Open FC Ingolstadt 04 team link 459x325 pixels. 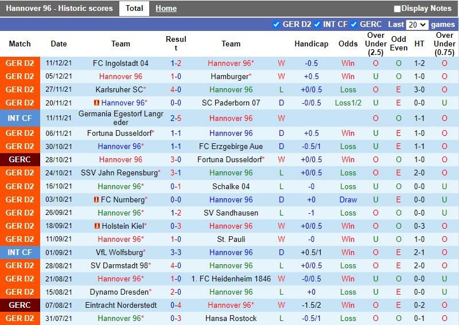[120, 63]
